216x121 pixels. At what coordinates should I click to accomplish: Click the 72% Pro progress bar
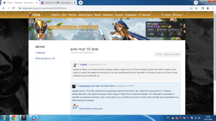[x=153, y=30]
